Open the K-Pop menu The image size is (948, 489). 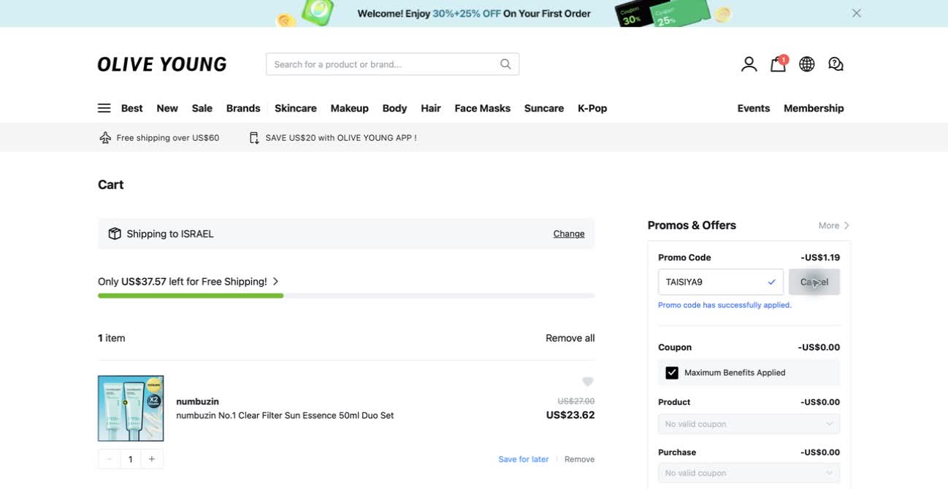[592, 108]
